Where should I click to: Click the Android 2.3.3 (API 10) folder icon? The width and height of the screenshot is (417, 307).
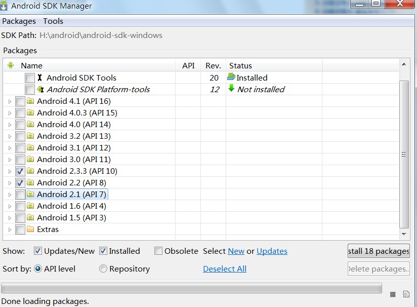[x=30, y=171]
